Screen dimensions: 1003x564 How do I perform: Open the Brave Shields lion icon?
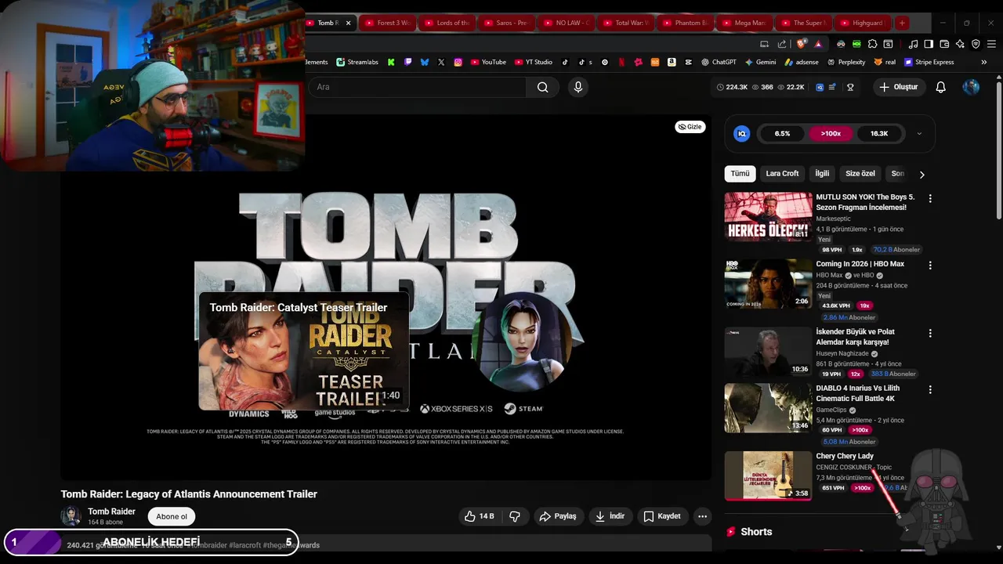coord(801,44)
